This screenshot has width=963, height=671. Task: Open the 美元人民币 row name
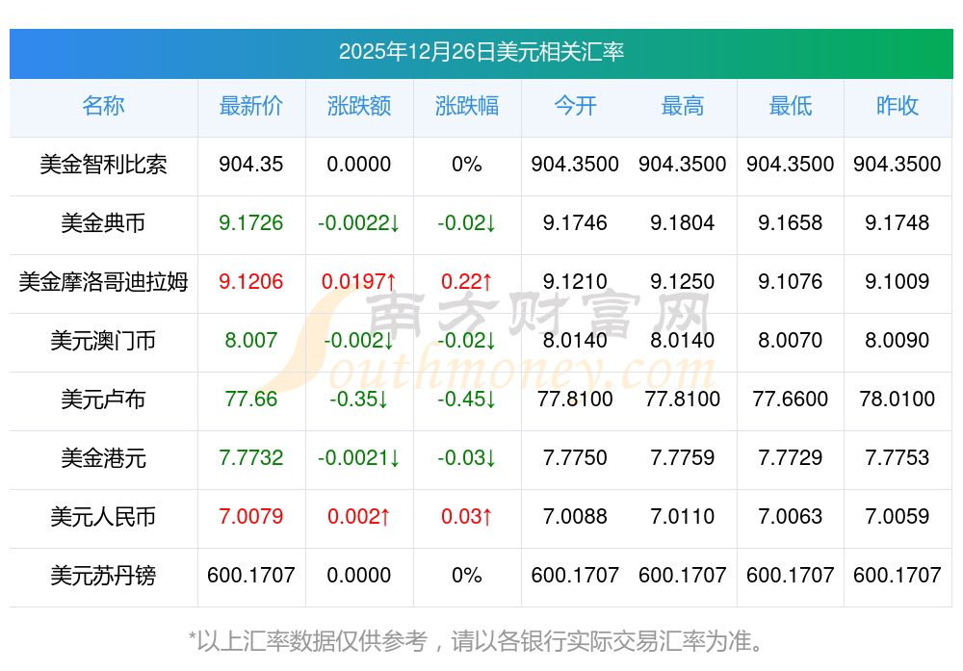tap(103, 517)
